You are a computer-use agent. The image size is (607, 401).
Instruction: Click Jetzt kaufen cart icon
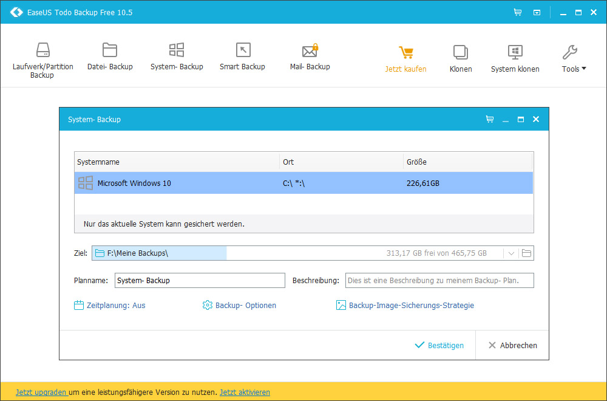pyautogui.click(x=405, y=53)
